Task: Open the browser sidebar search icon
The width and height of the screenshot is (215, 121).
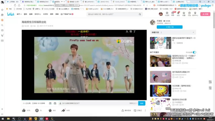Action: pyautogui.click(x=2, y=25)
